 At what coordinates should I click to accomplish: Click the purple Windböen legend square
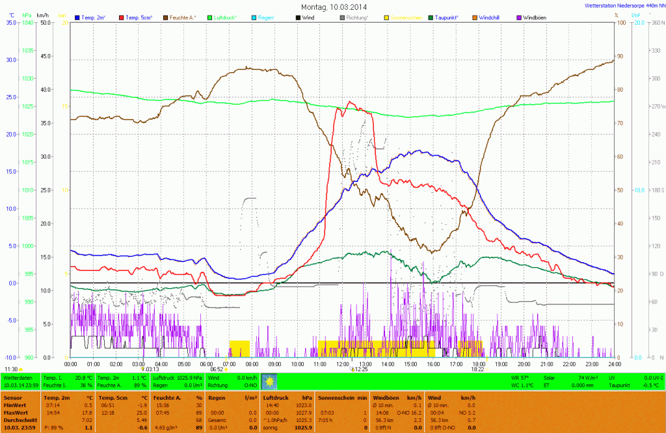click(518, 18)
